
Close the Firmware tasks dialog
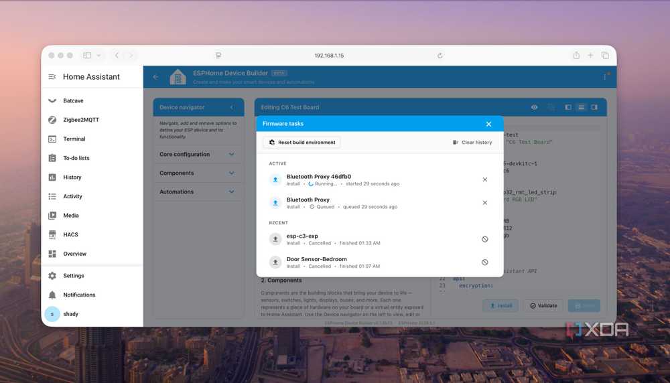(x=488, y=124)
